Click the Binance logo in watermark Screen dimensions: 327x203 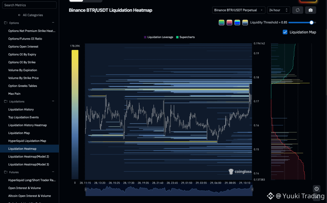(270, 196)
